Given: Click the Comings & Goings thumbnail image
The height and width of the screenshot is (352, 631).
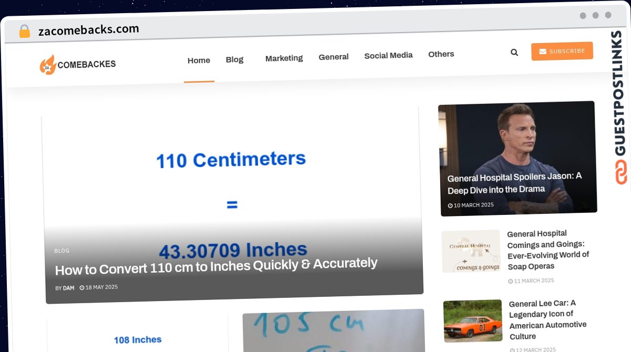Looking at the screenshot, I should (x=471, y=251).
